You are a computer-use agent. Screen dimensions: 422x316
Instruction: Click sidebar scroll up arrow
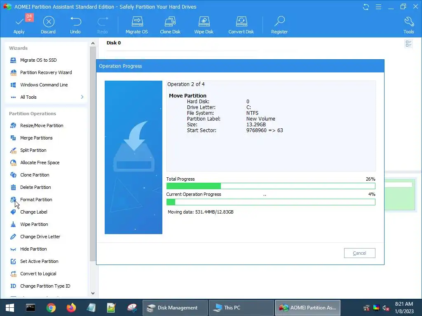click(93, 43)
